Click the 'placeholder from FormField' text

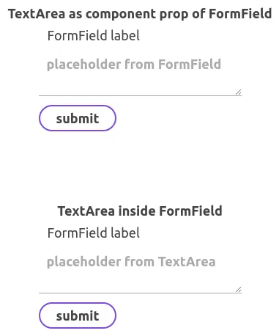tap(134, 65)
